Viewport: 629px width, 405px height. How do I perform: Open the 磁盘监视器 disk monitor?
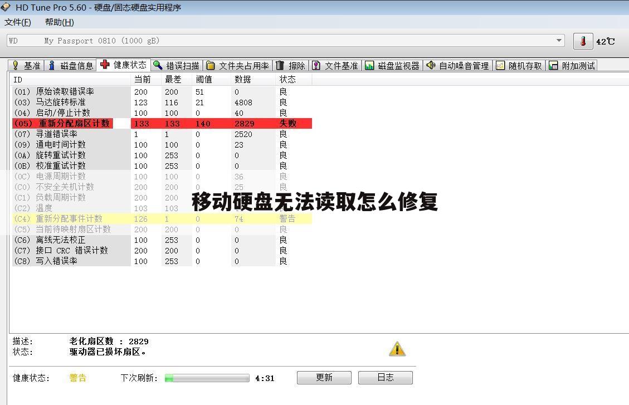pyautogui.click(x=391, y=65)
